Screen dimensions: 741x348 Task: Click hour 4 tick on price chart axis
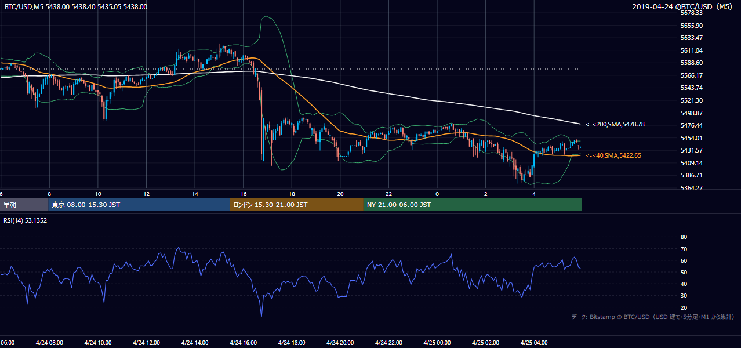click(535, 194)
